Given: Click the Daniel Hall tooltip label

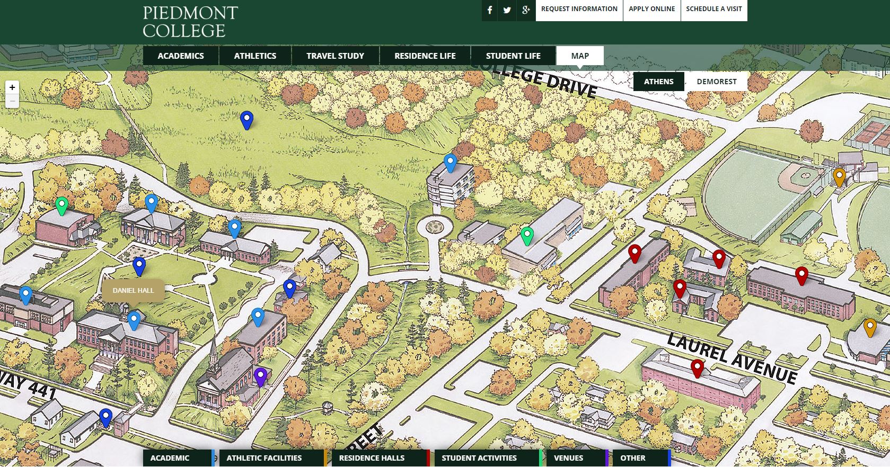Looking at the screenshot, I should [134, 291].
